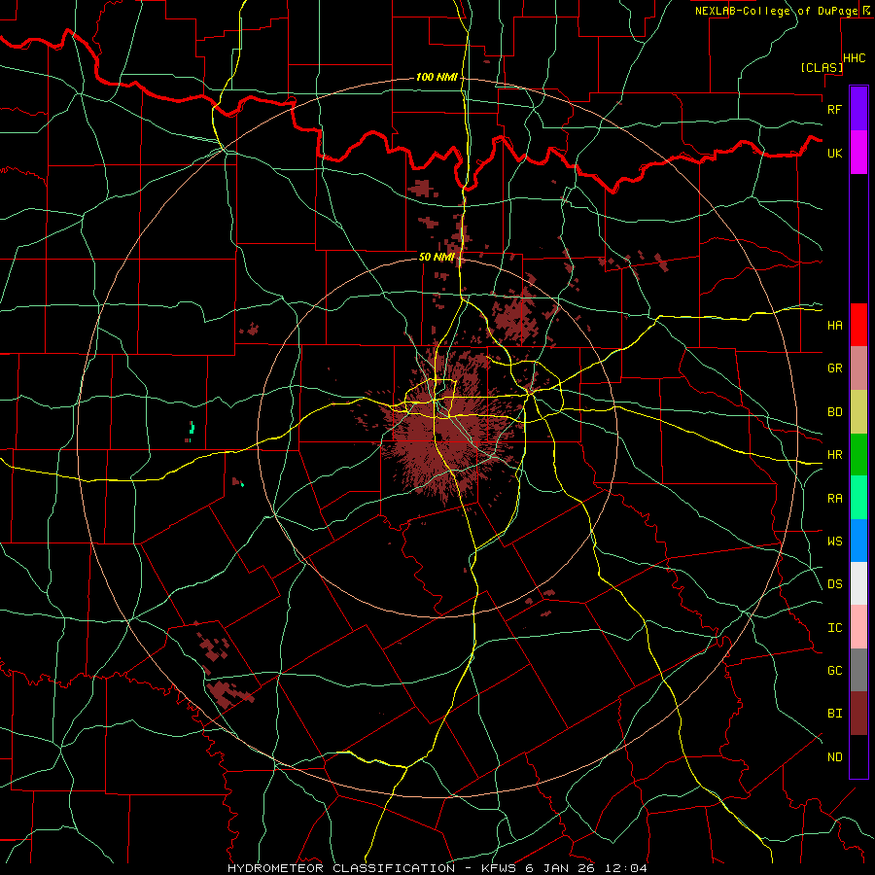
Task: Click the 'HR' legend label
Action: 834,455
